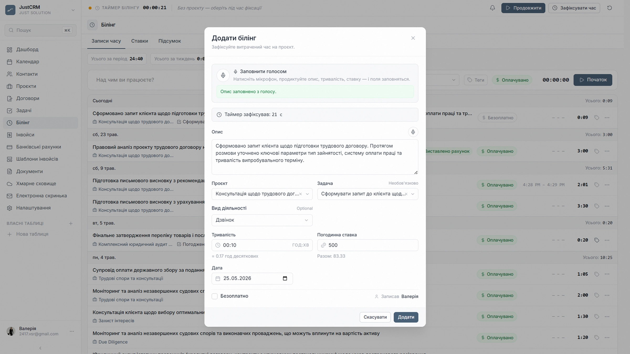Image resolution: width=630 pixels, height=354 pixels.
Task: Toggle Оплачувано status on the 3:30 entry
Action: point(497,206)
